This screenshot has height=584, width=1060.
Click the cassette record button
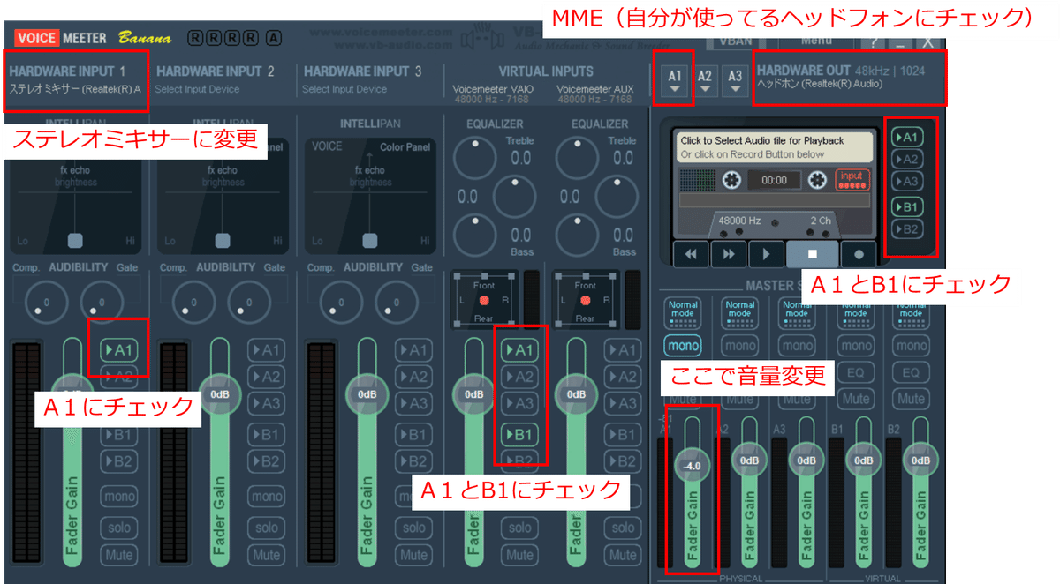tap(859, 254)
